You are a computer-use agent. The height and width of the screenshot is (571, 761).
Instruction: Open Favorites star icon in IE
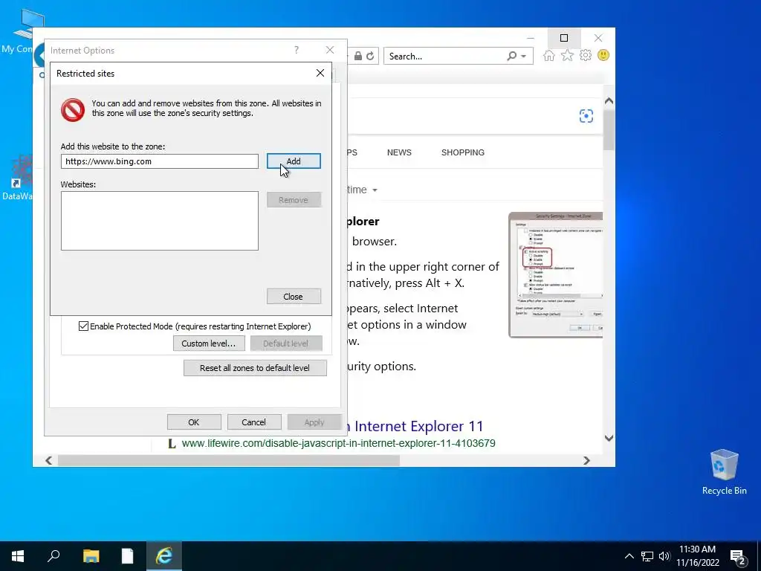tap(567, 55)
